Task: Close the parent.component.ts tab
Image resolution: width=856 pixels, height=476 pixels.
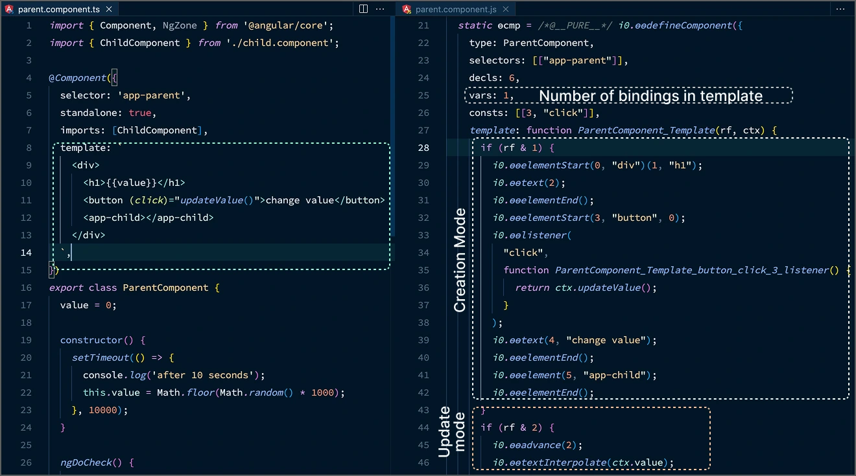Action: click(x=108, y=9)
